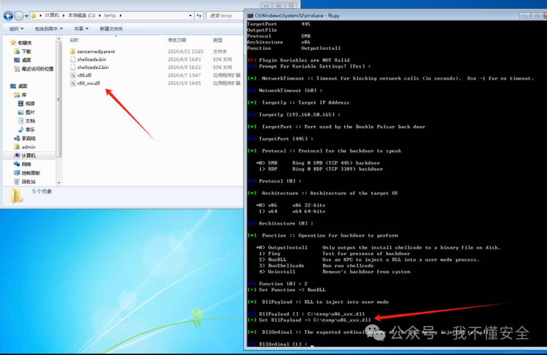Focus the 搜索 temp search box
The image size is (547, 355).
click(224, 16)
